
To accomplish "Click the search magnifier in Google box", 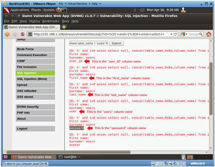I will click(x=201, y=34).
